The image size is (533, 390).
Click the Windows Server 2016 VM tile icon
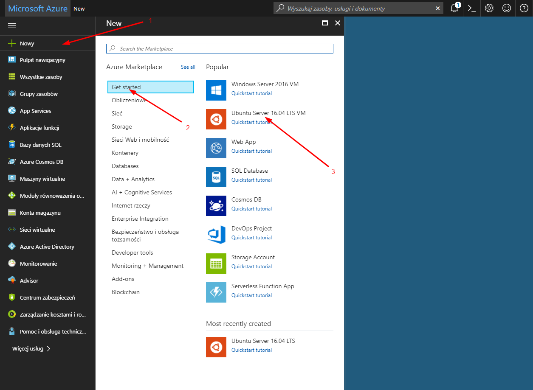(216, 90)
